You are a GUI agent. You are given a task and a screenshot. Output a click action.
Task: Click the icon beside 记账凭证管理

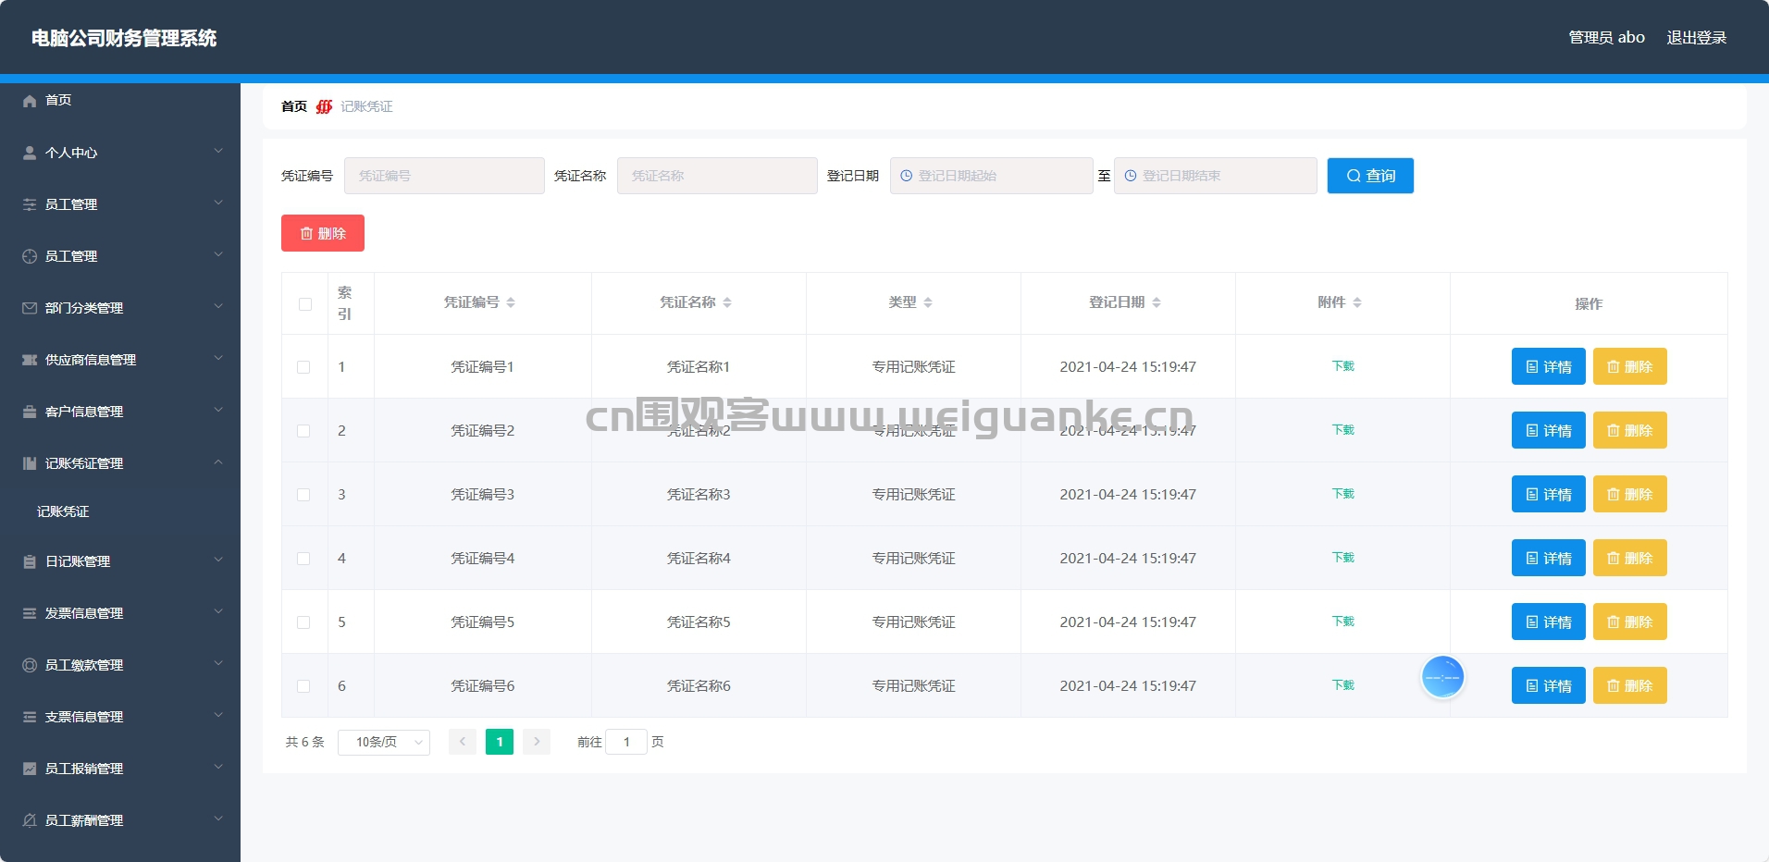pyautogui.click(x=30, y=463)
